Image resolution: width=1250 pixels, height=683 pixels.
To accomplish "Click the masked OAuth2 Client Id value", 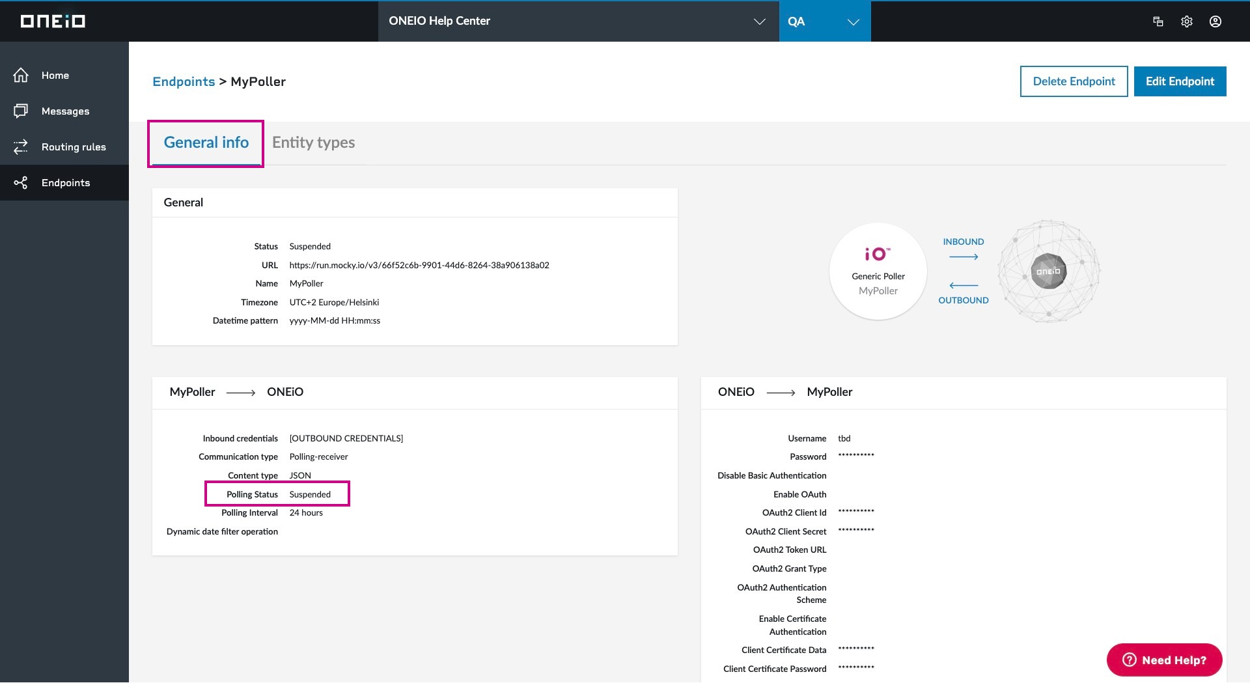I will 856,512.
